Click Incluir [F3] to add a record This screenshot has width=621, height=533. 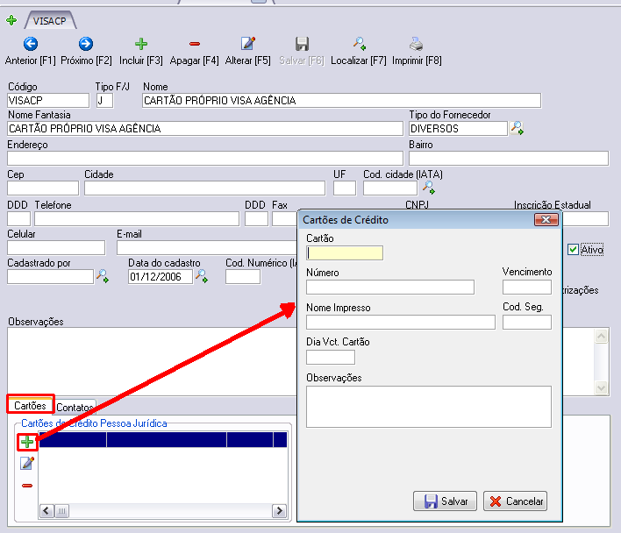141,51
